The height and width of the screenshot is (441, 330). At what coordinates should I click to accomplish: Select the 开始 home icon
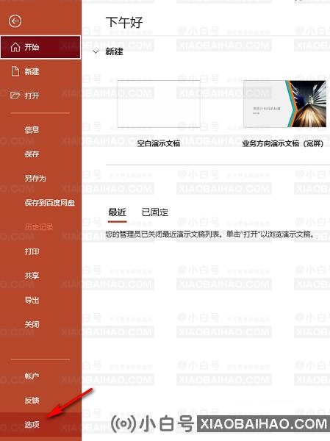click(x=15, y=47)
